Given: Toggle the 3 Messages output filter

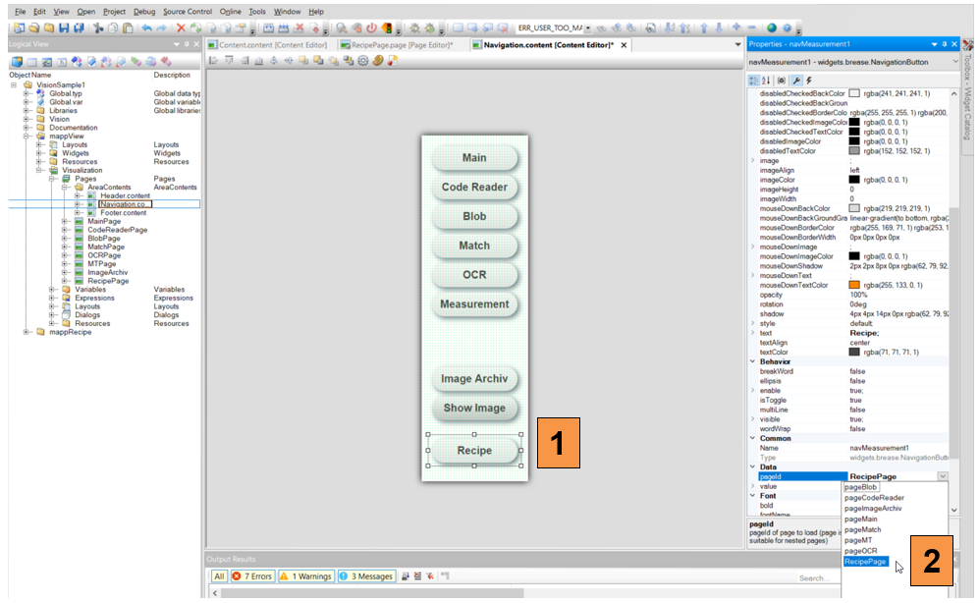Looking at the screenshot, I should pos(366,576).
